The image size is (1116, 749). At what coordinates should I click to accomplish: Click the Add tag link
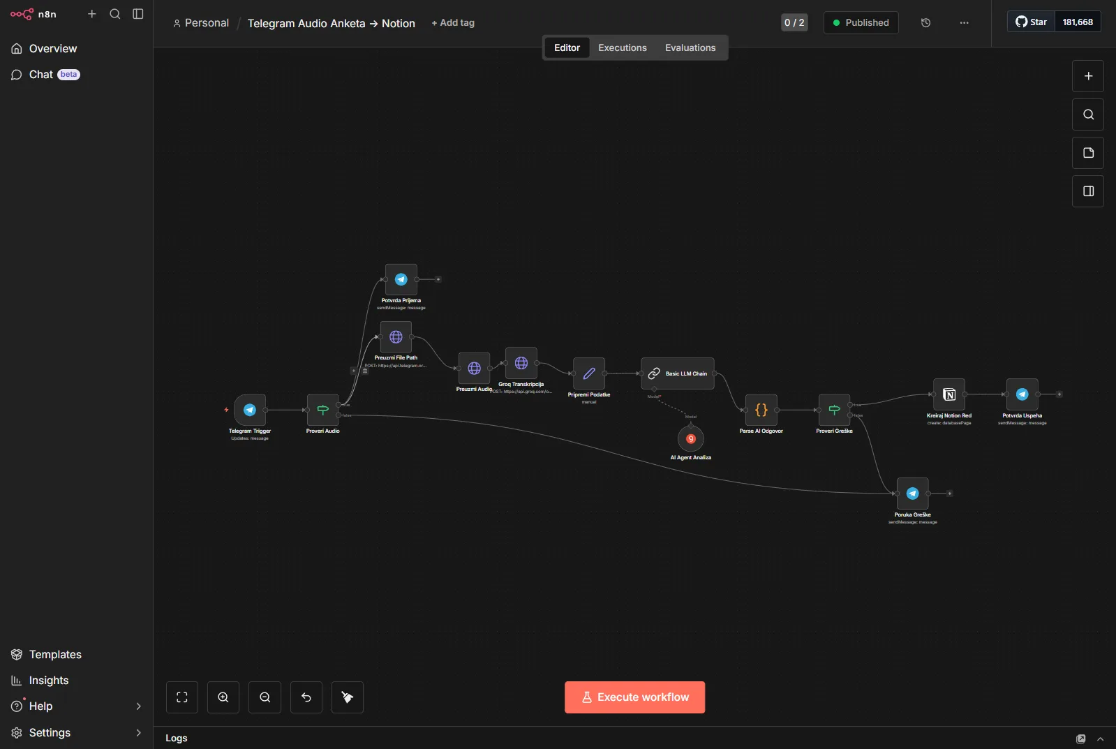[x=453, y=23]
